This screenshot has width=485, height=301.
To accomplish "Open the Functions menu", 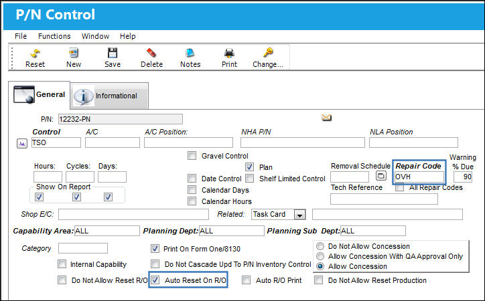I will [x=54, y=36].
